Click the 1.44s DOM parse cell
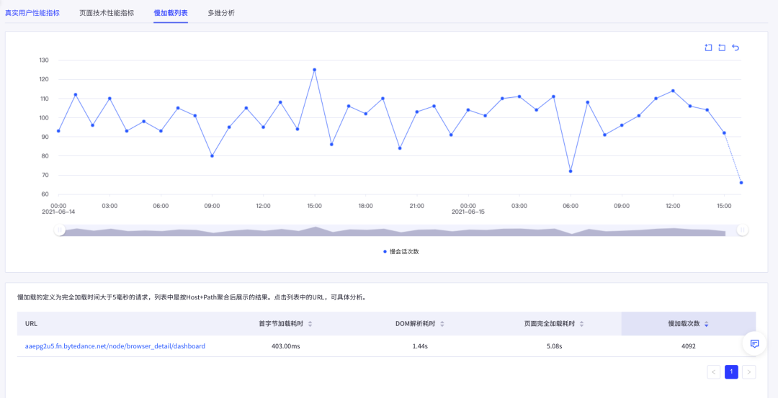The image size is (778, 398). point(420,346)
